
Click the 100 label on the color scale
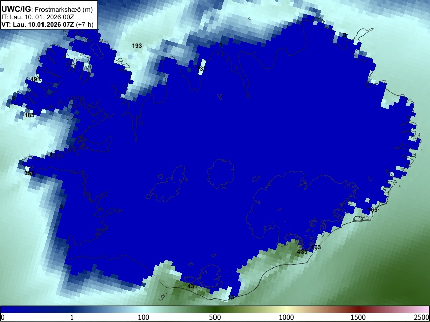pos(144,317)
